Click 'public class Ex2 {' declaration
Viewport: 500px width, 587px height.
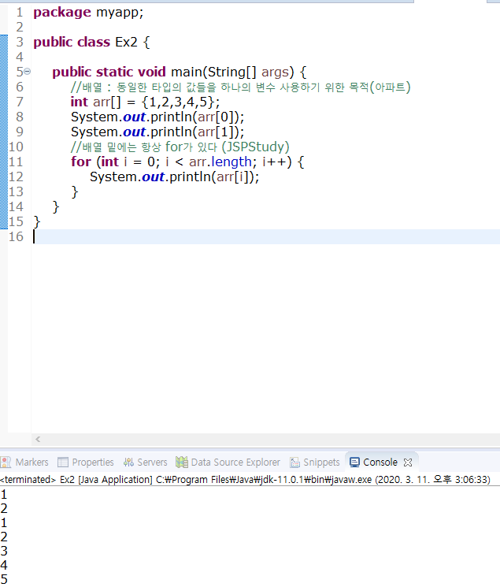coord(91,42)
